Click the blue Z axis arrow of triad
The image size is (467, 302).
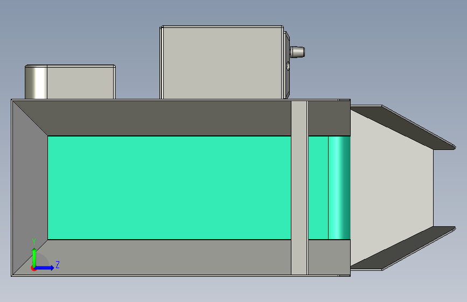[x=45, y=268]
